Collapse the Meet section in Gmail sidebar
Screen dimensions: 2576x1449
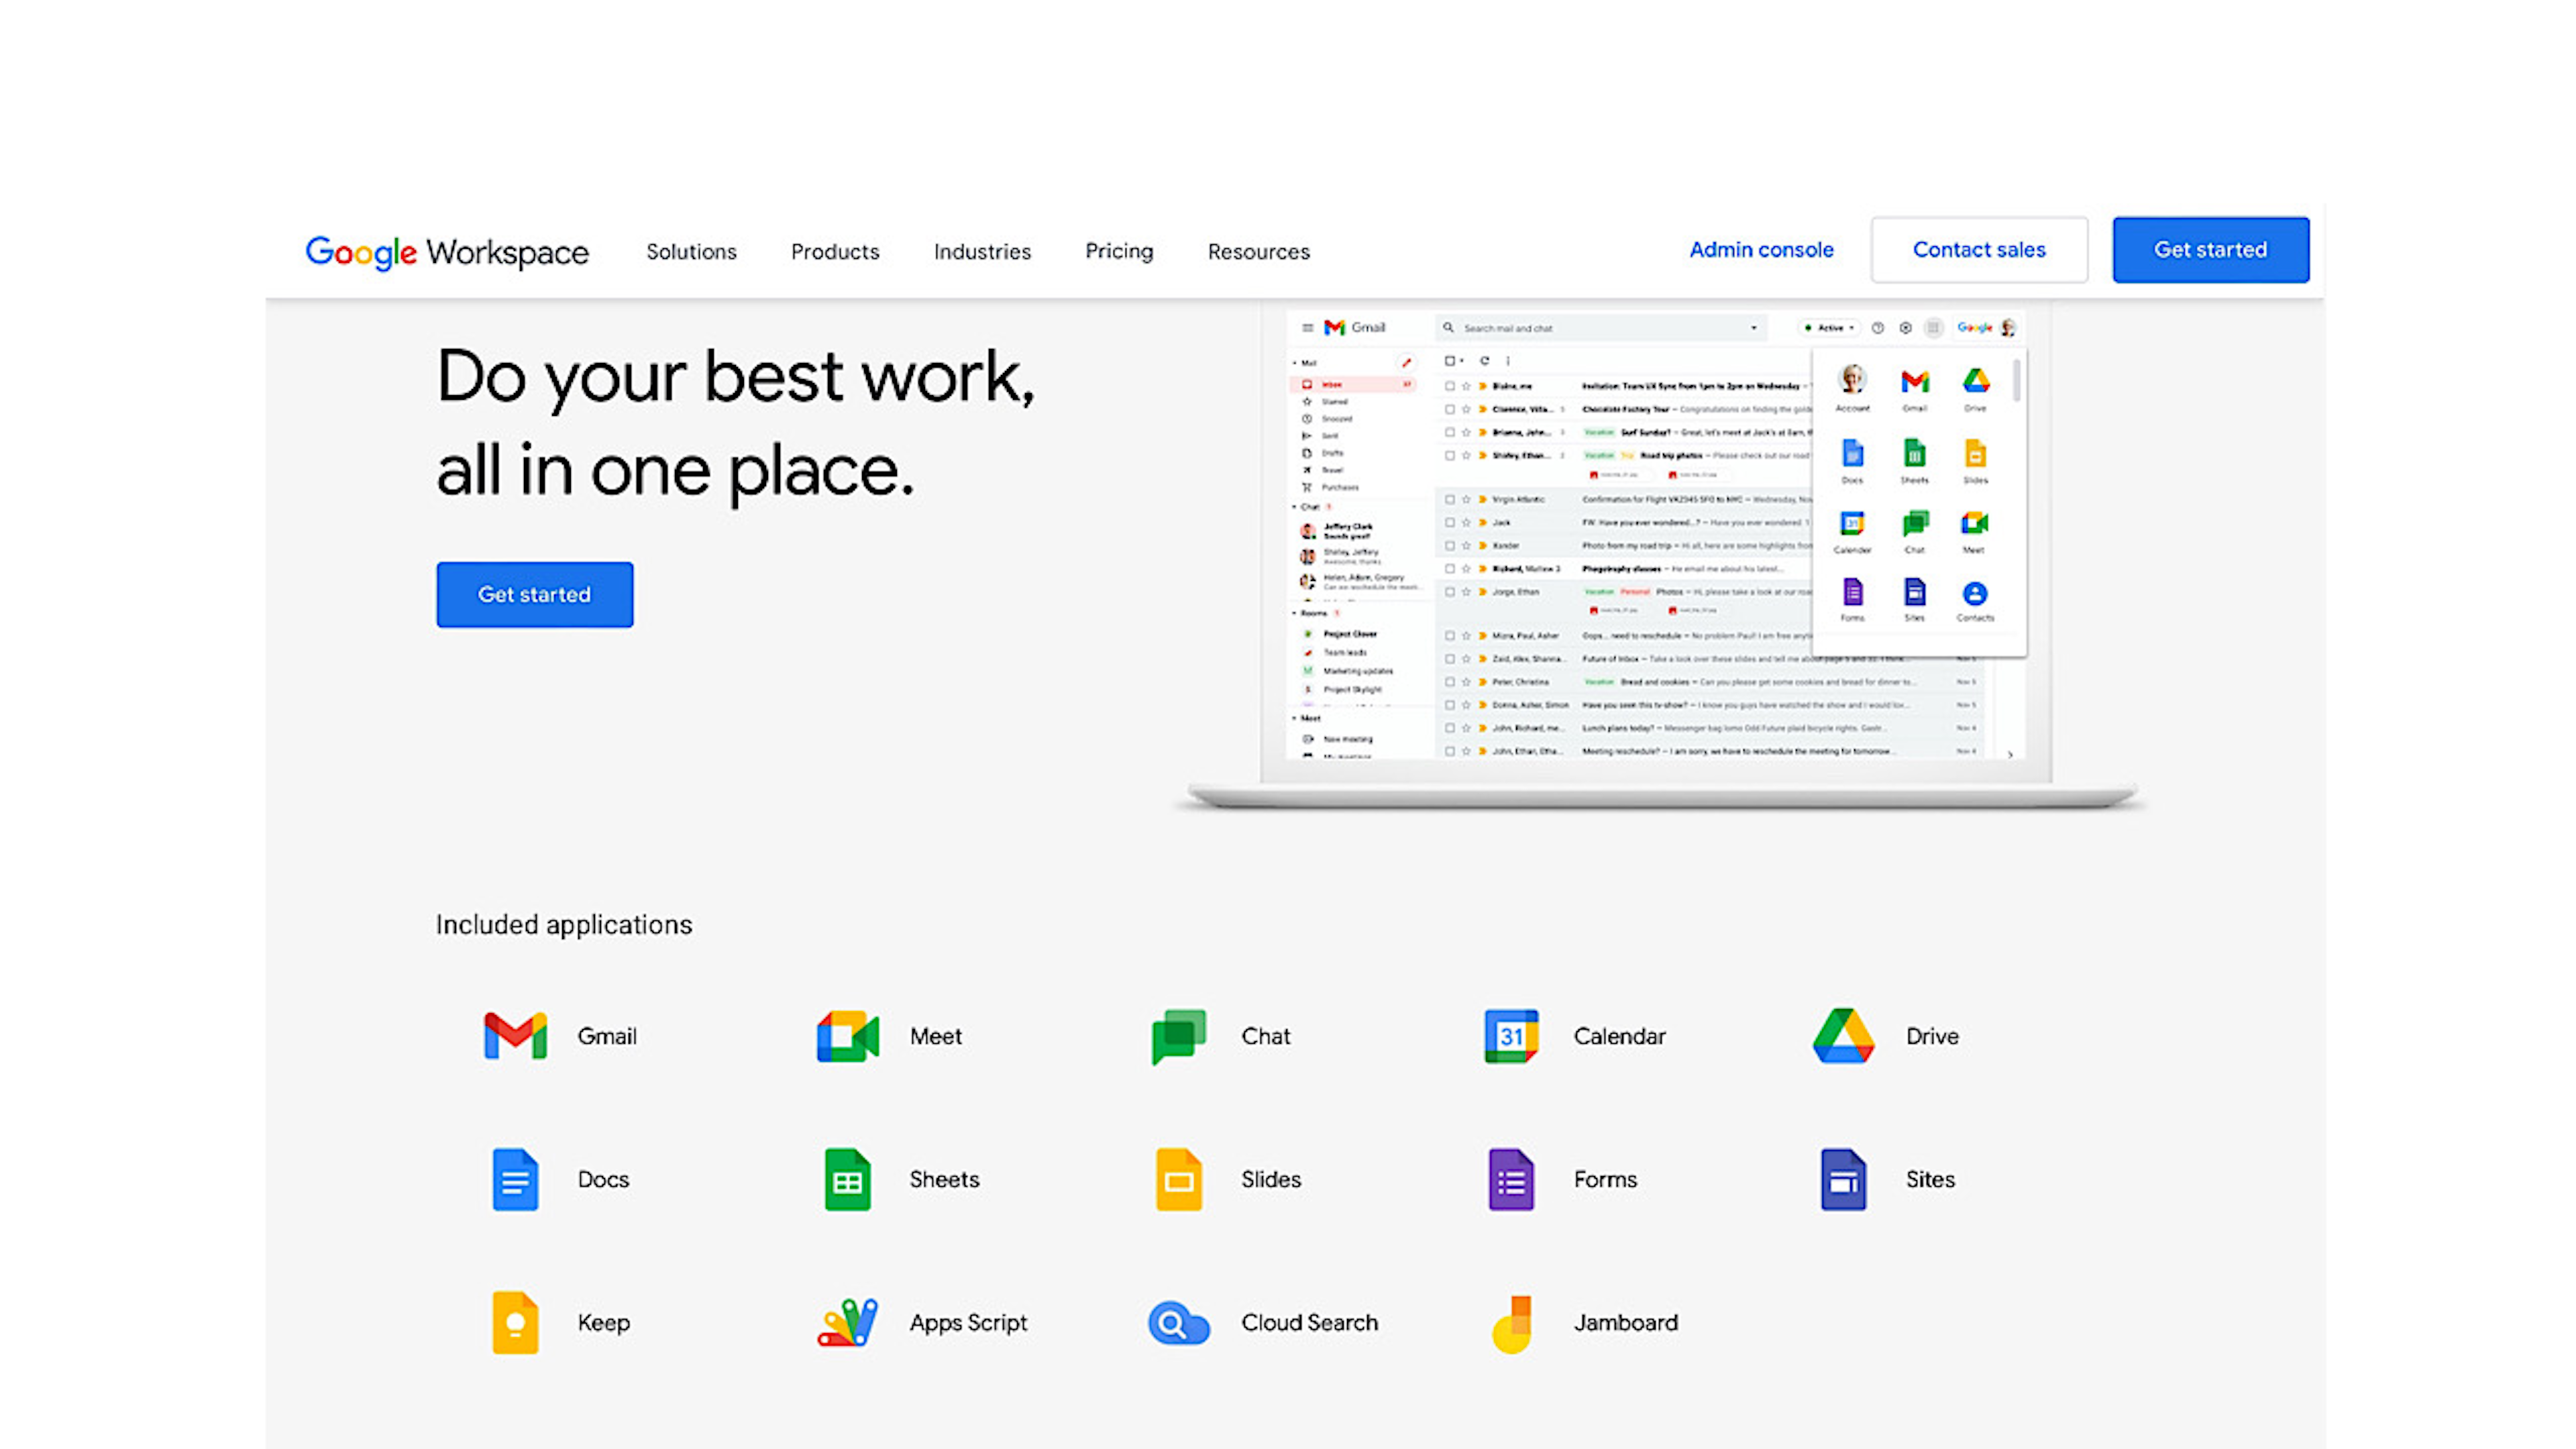tap(1295, 718)
